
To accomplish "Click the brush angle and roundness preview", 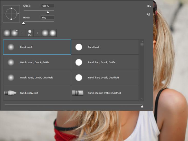I will (11, 14).
